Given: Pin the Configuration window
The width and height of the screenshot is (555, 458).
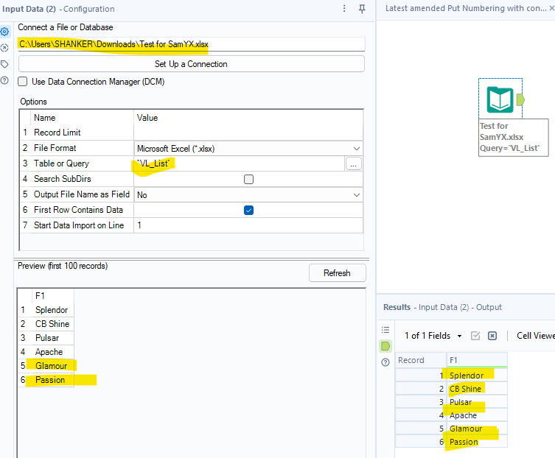Looking at the screenshot, I should [362, 9].
